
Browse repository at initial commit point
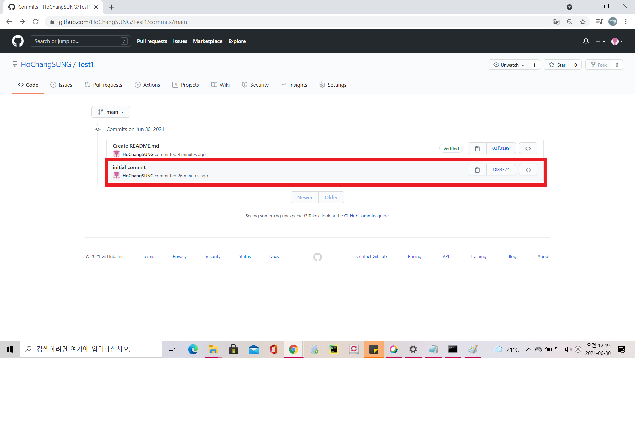(528, 170)
